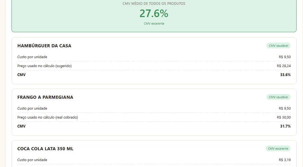The height and width of the screenshot is (167, 303).
Task: Click the 'CMV MÉDIO DE TODOS OS PRODUTOS' heading
Action: point(154,3)
